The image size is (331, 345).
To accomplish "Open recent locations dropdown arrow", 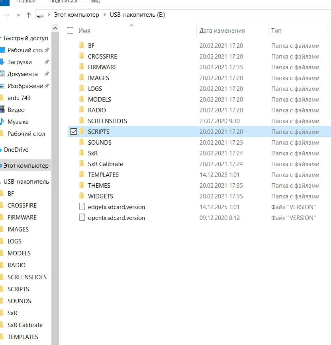I will click(x=18, y=15).
